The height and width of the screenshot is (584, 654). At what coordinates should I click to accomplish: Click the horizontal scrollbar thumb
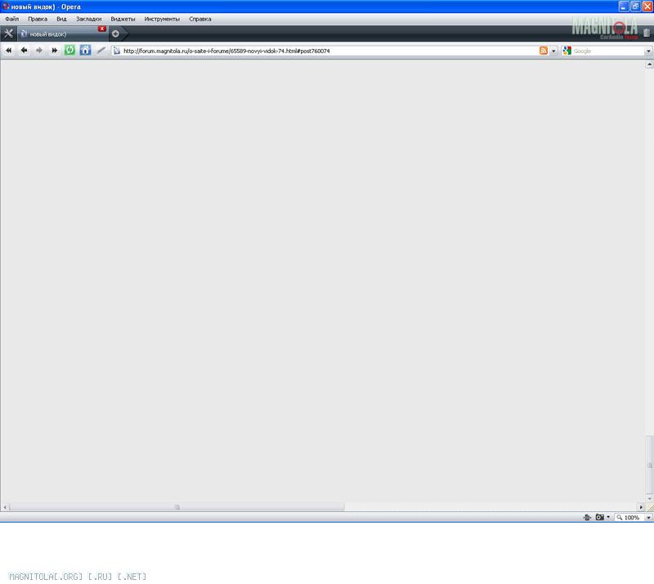pyautogui.click(x=177, y=507)
